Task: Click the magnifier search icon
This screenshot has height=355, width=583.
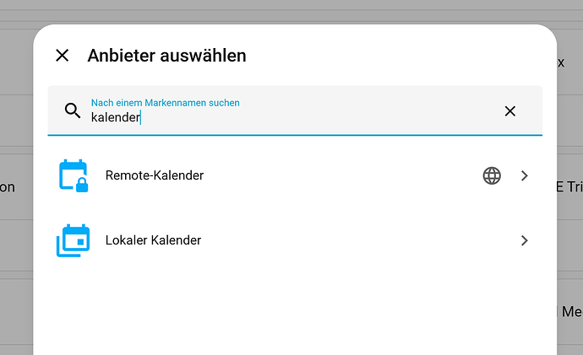Action: (73, 110)
